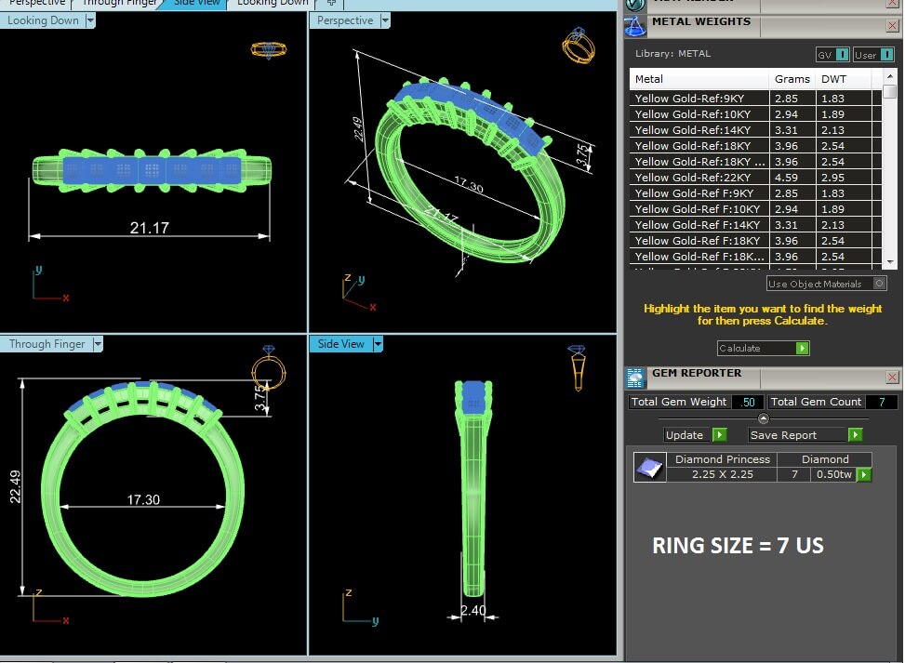Open the Looking Down viewport dropdown
This screenshot has height=663, width=905.
[90, 20]
